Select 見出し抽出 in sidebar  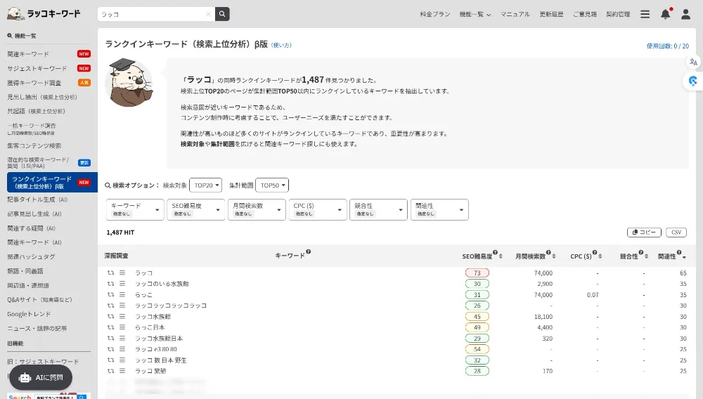coord(42,97)
